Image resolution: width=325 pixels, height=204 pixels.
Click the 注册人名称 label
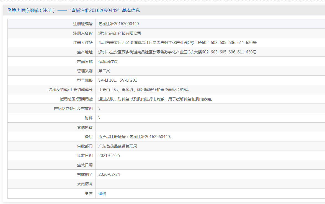tap(83, 33)
